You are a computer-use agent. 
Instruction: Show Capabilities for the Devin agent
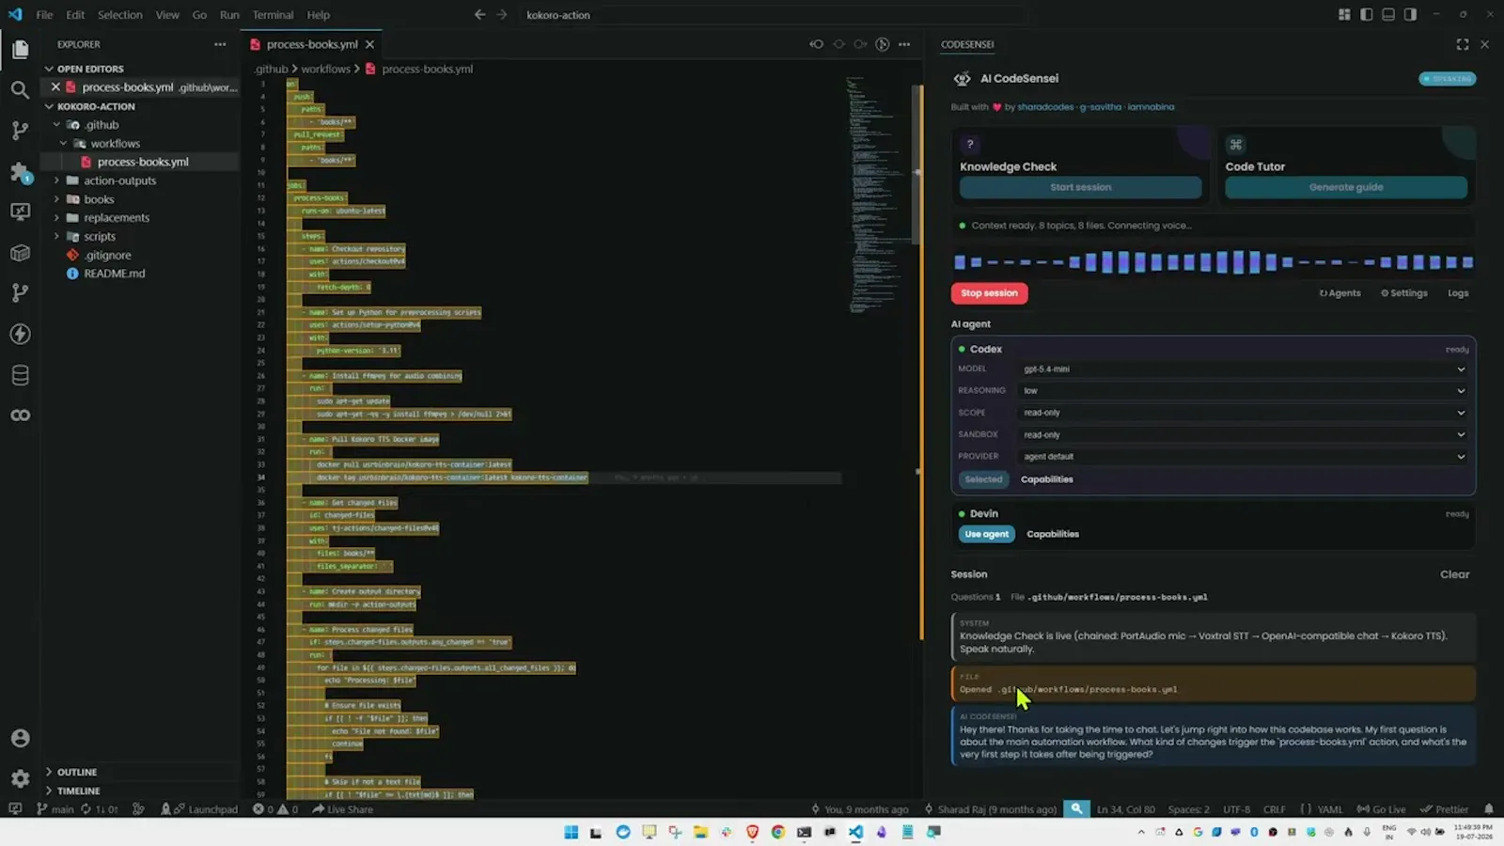1053,534
